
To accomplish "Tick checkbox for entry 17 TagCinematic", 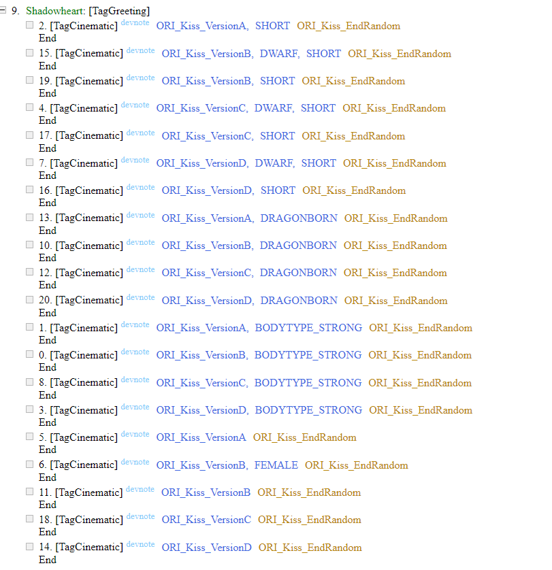I will [29, 135].
